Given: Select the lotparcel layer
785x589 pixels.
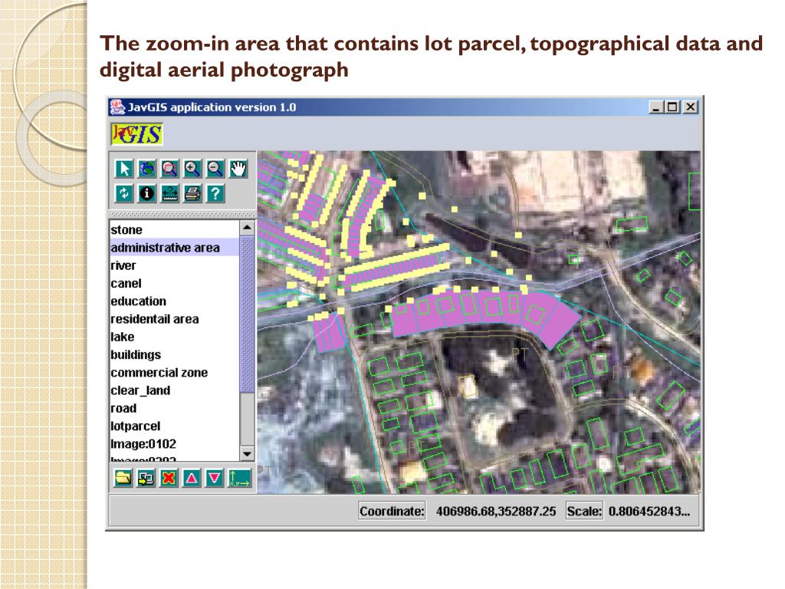Looking at the screenshot, I should coord(174,426).
